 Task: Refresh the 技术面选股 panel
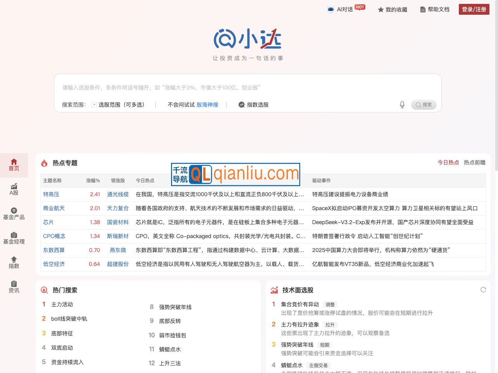(483, 289)
